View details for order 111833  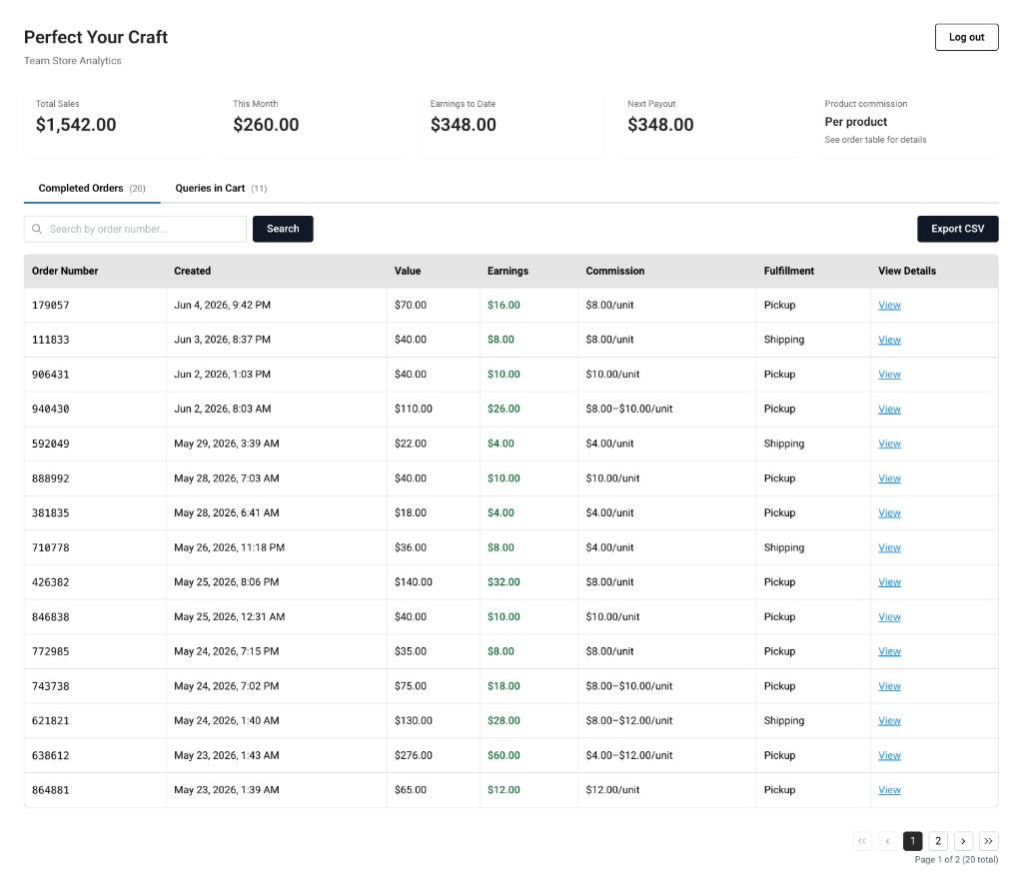coord(889,340)
